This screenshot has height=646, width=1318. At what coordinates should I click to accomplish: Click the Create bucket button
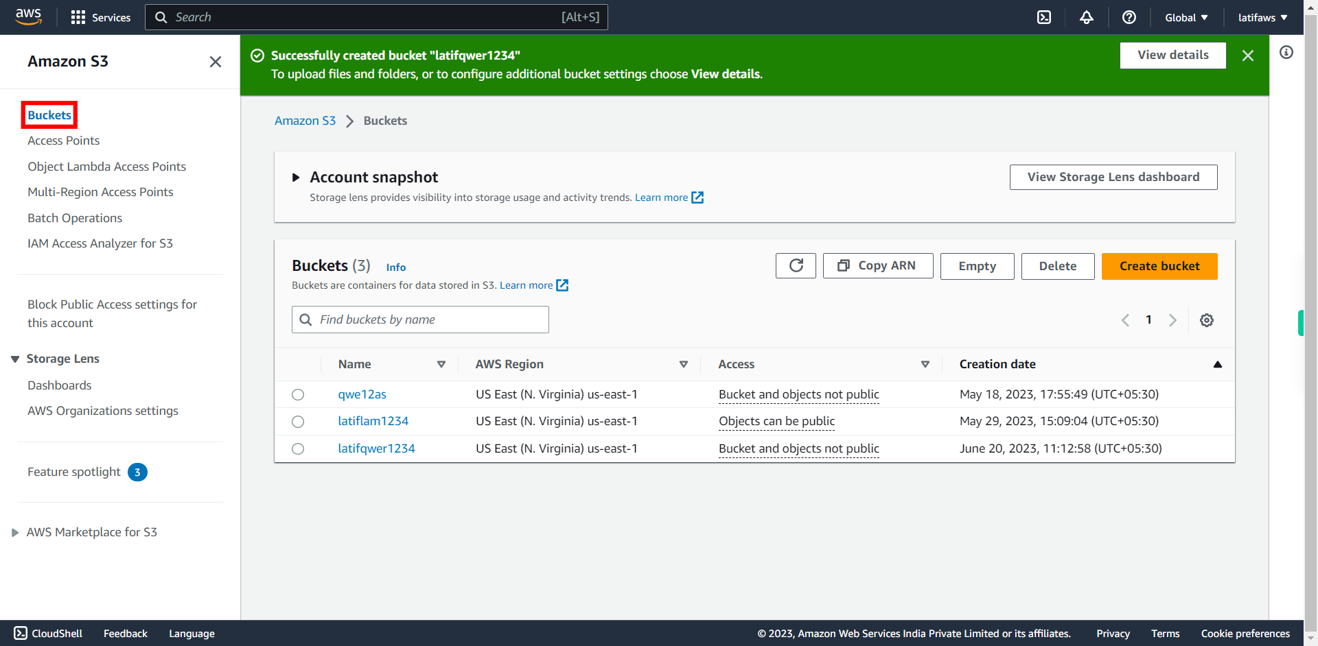pos(1159,266)
